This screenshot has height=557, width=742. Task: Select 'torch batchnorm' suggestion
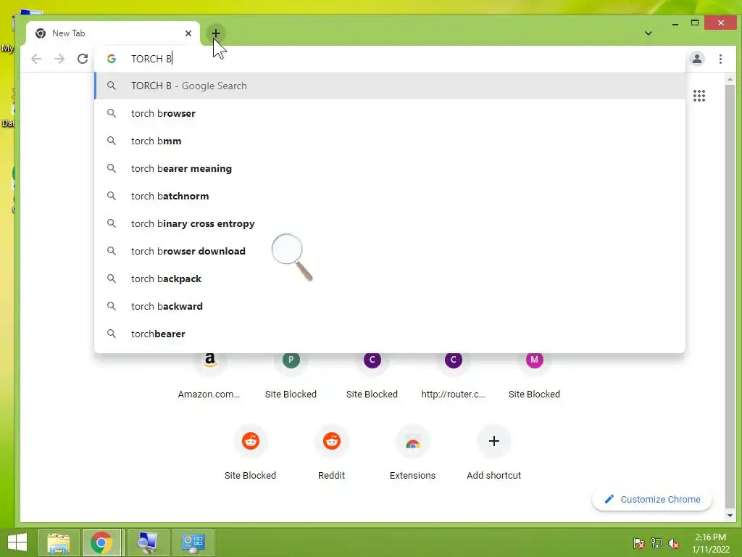tap(390, 196)
